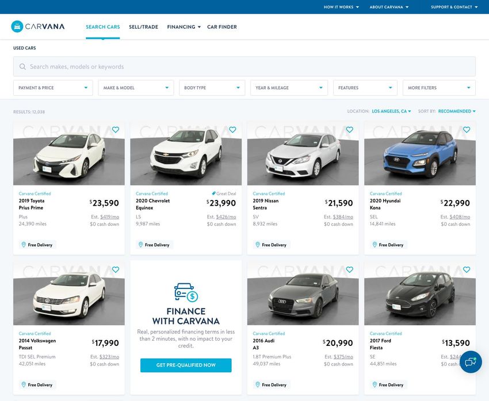This screenshot has width=489, height=401.
Task: Open the Sort By Recommended dropdown
Action: [x=457, y=111]
